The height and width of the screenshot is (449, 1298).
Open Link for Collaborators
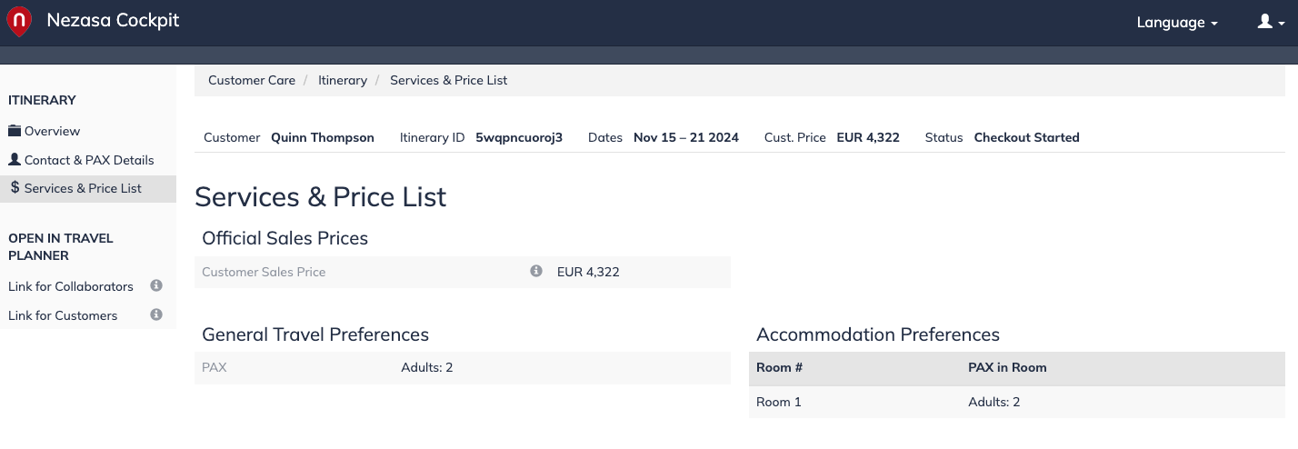71,286
